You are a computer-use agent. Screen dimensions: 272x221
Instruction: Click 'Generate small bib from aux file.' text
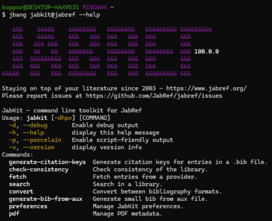click(150, 199)
